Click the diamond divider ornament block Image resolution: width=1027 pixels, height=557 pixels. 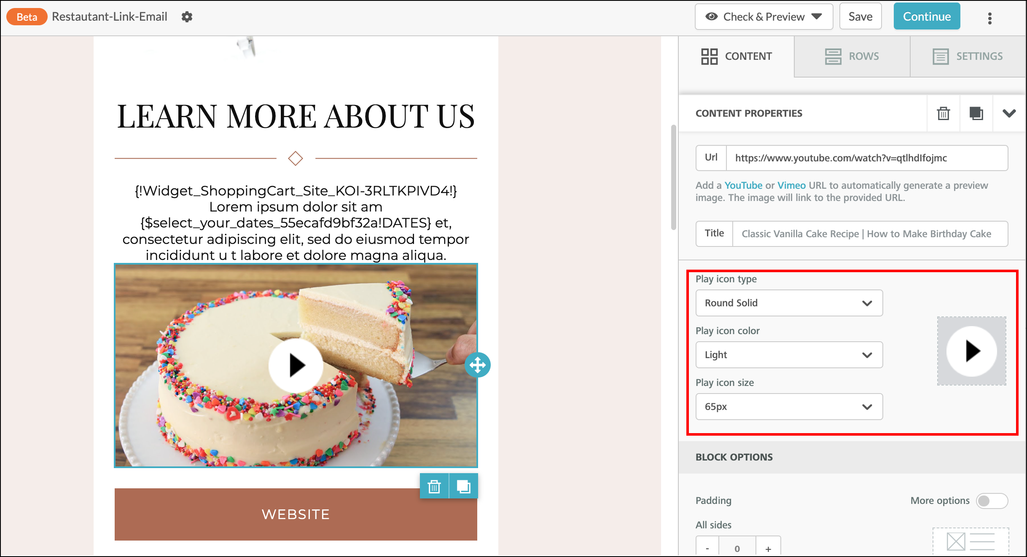click(x=296, y=158)
